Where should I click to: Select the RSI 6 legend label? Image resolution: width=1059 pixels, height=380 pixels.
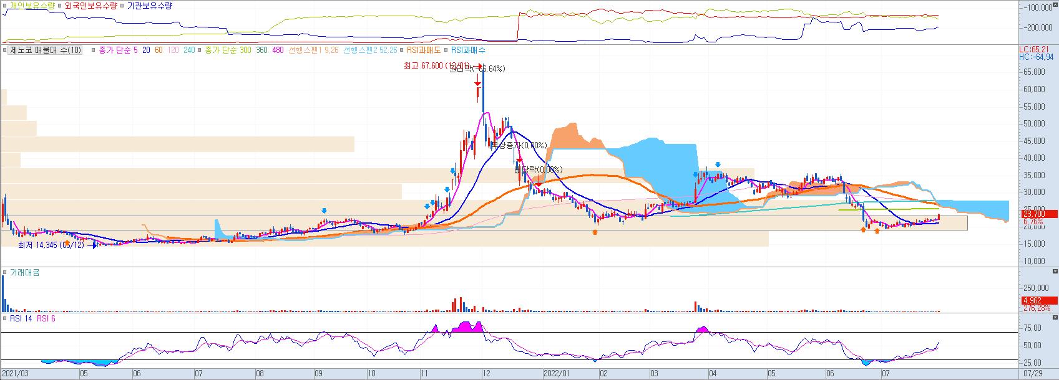coord(46,319)
